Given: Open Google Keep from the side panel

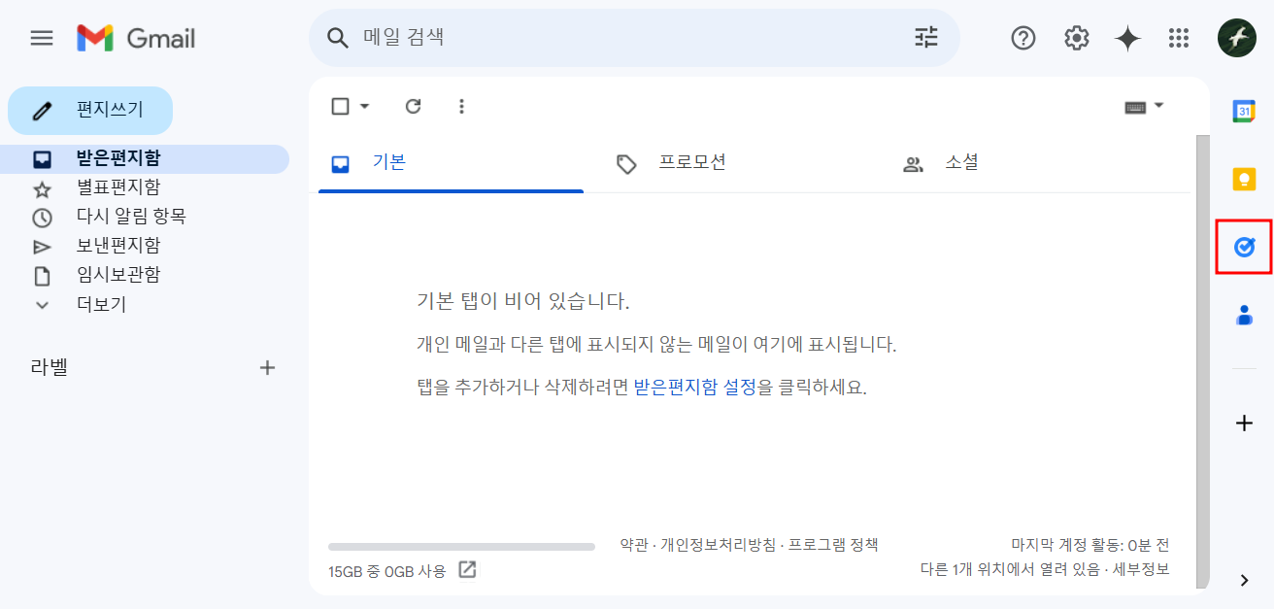Looking at the screenshot, I should coord(1244,179).
